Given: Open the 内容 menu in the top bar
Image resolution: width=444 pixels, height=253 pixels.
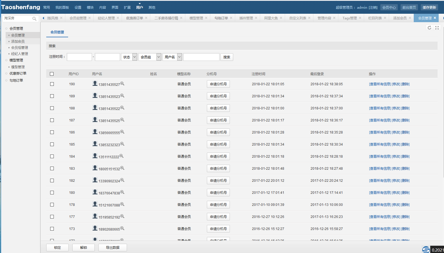Looking at the screenshot, I should pyautogui.click(x=103, y=8).
